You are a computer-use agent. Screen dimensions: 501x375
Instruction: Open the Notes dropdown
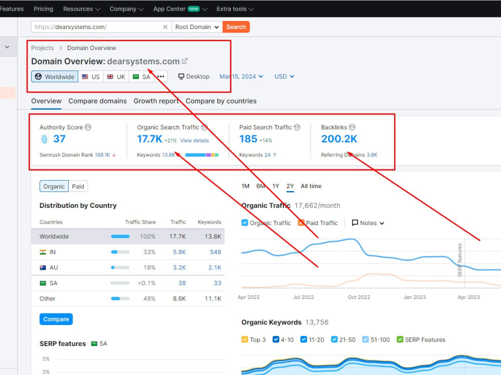[368, 223]
